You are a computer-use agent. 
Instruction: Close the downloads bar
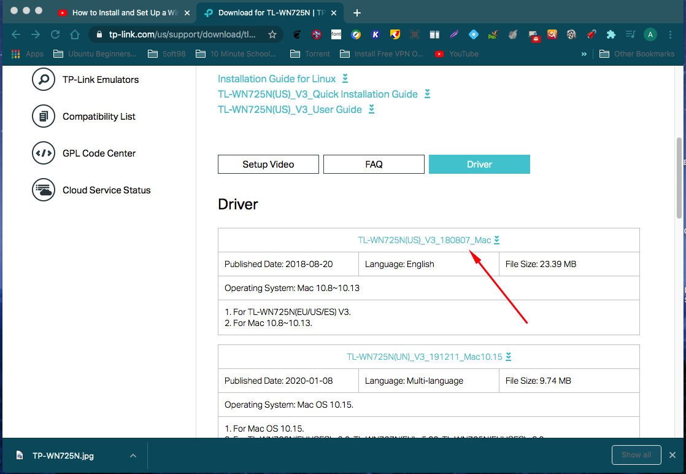click(673, 455)
